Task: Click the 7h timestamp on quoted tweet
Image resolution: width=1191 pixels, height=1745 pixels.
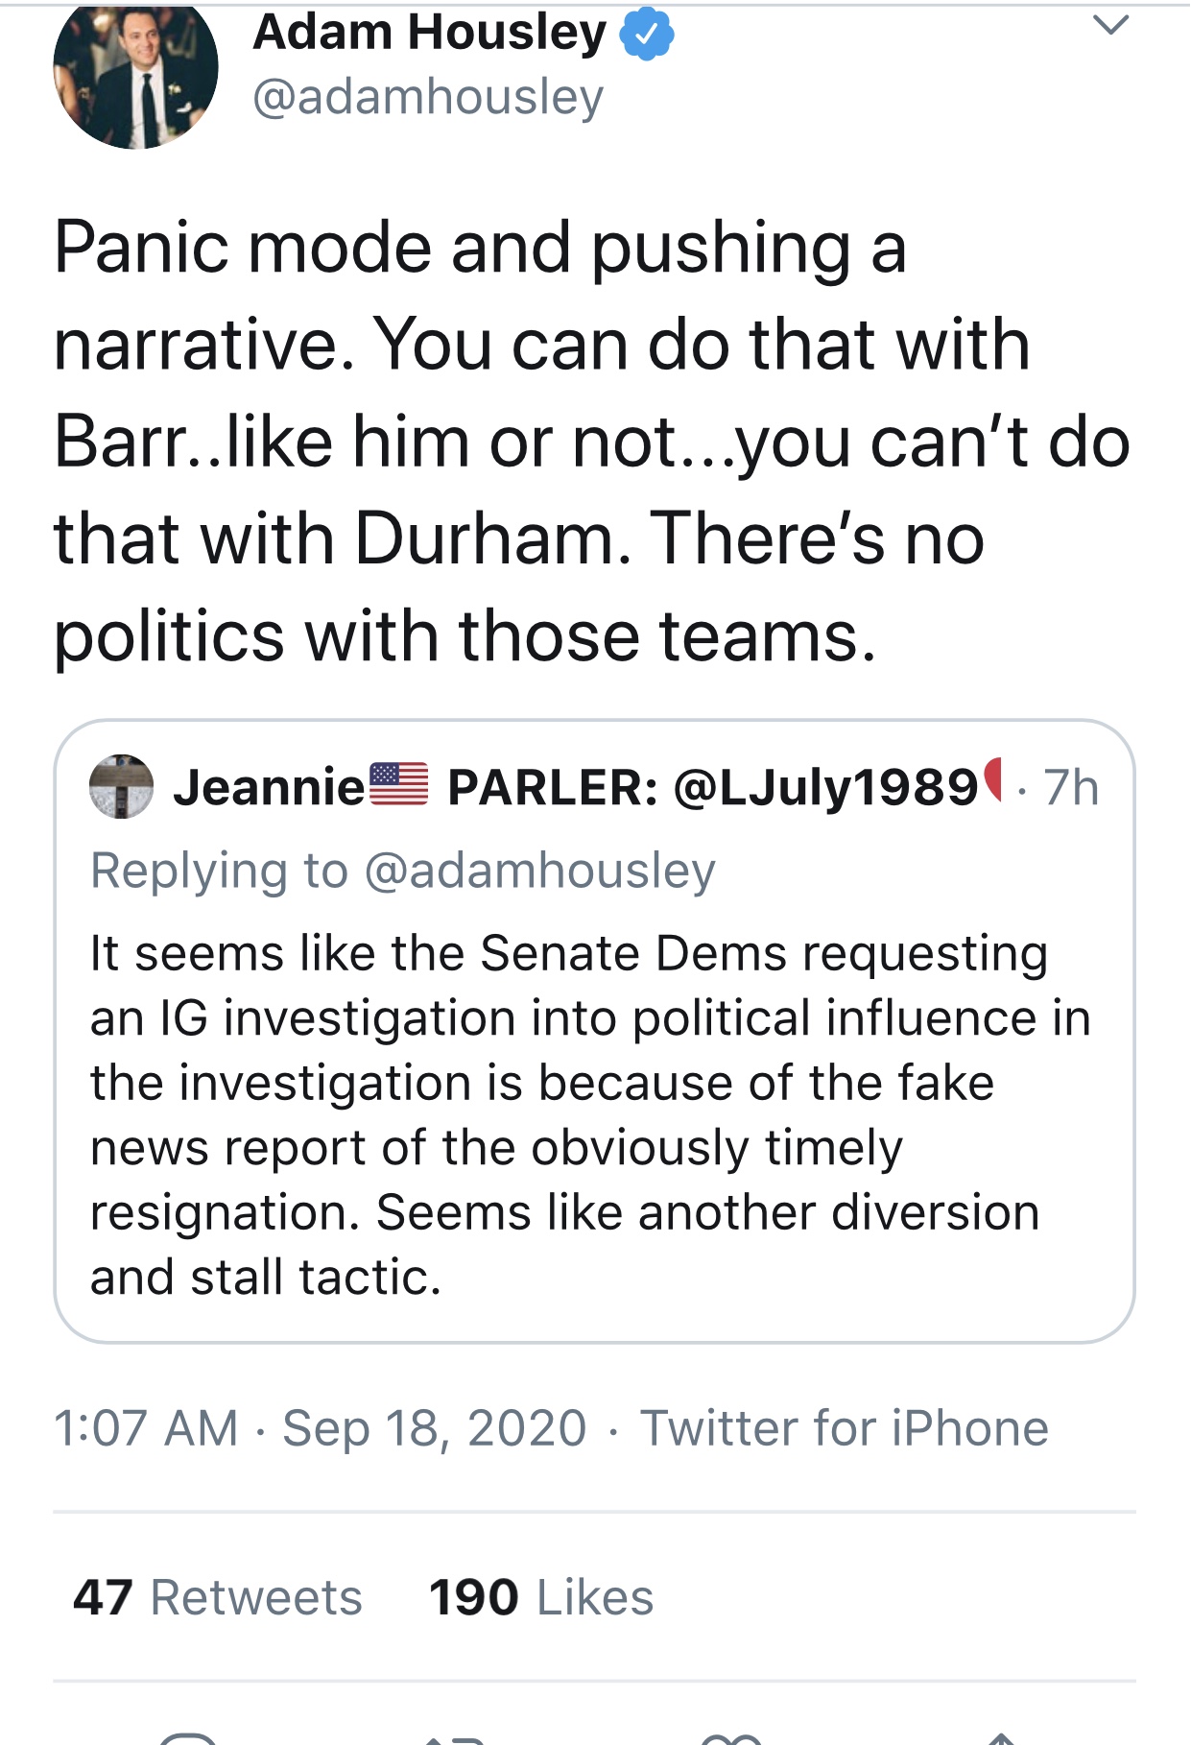Action: tap(1071, 787)
